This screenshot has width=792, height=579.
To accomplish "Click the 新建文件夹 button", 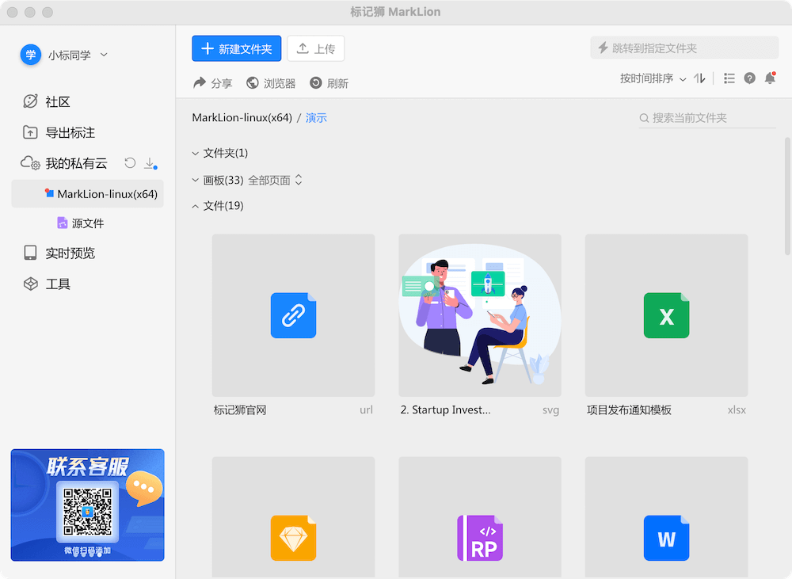I will [x=236, y=48].
